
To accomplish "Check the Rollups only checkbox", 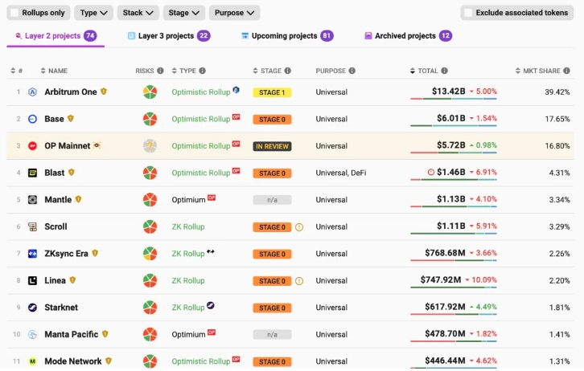I will (x=15, y=13).
